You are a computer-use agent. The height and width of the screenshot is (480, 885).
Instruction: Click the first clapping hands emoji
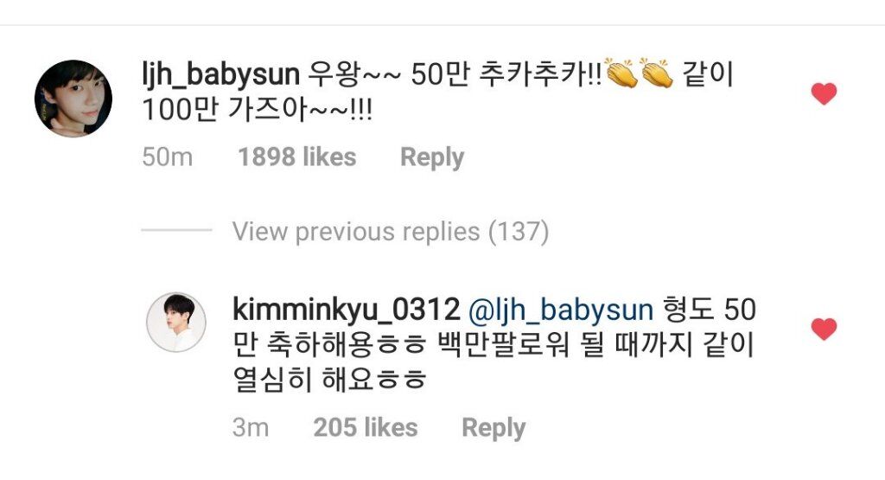[x=621, y=73]
